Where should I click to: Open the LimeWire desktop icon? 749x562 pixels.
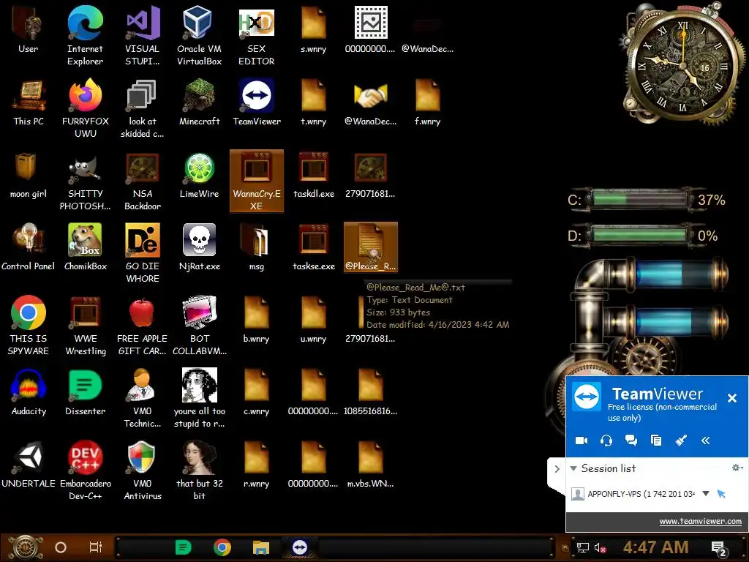coord(199,176)
